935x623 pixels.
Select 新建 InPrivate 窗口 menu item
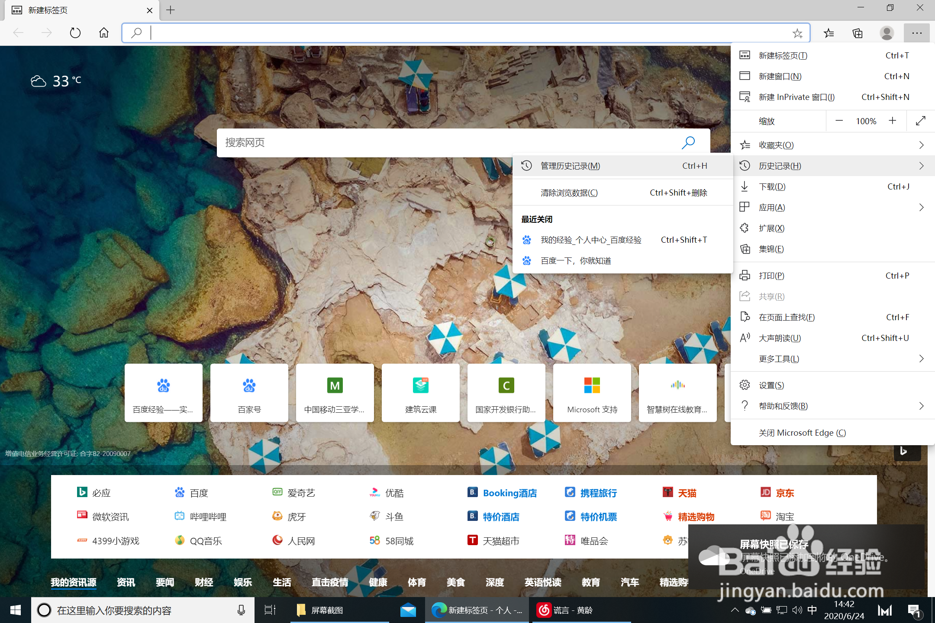(833, 97)
